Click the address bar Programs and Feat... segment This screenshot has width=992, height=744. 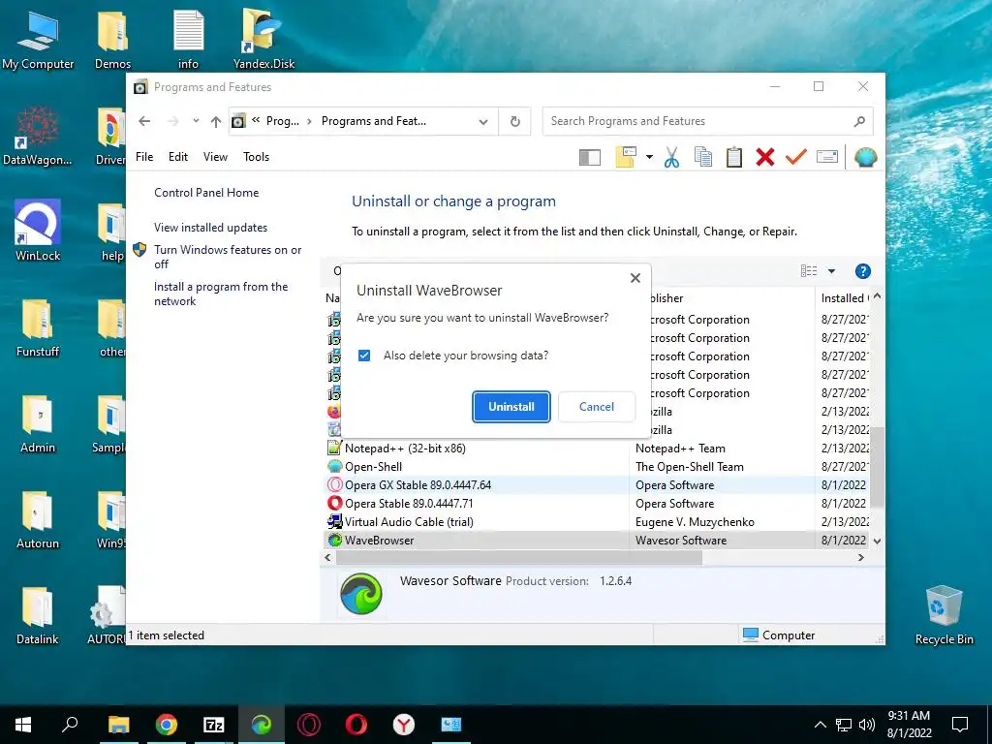click(x=374, y=121)
